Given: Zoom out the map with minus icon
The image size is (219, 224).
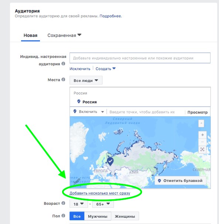Looking at the screenshot, I should pos(202,142).
